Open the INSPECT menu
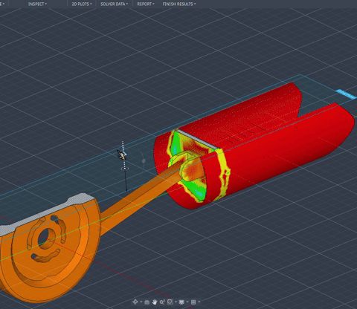This screenshot has width=357, height=309. [x=37, y=4]
